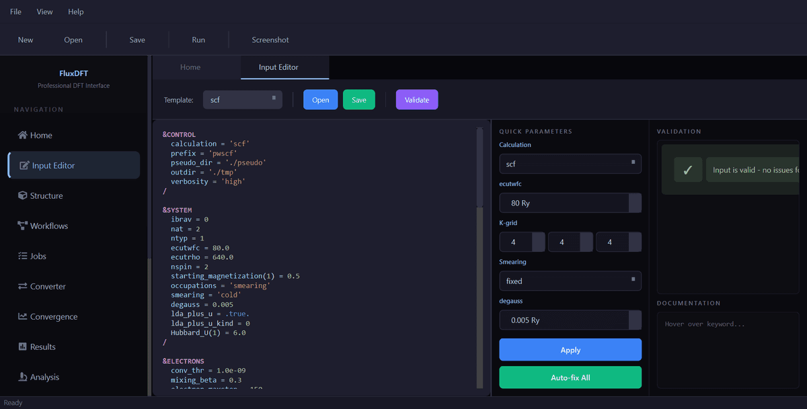Switch to the Home tab

(x=190, y=67)
